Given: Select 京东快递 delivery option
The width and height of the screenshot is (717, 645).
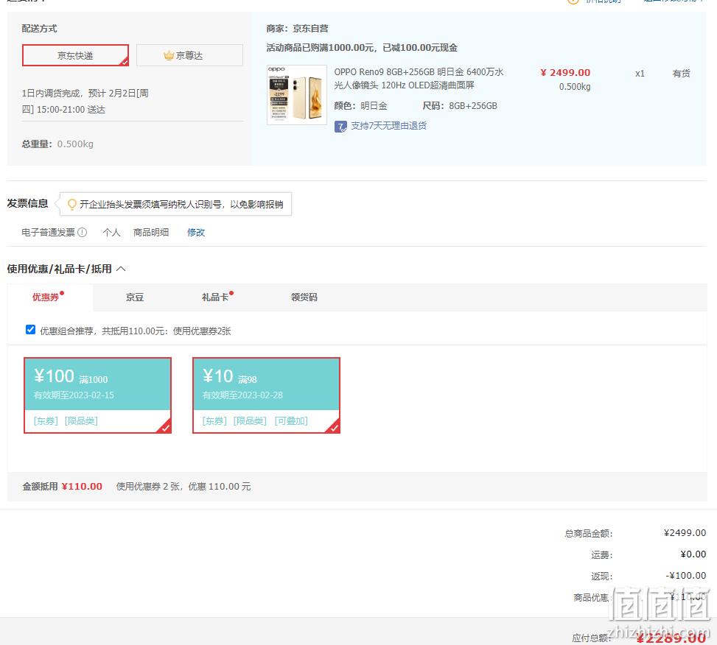Looking at the screenshot, I should (75, 55).
